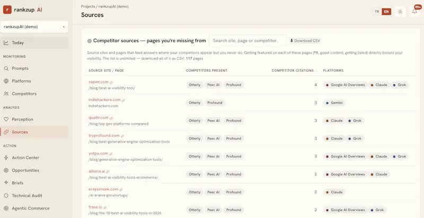Click the Platforms column header
Viewport: 424px width, 218px height.
333,70
